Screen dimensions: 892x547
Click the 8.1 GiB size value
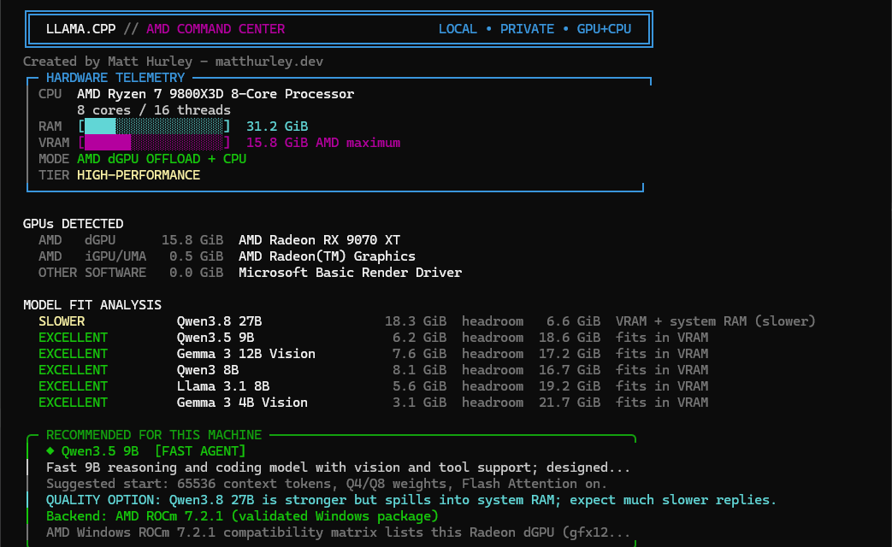point(419,370)
